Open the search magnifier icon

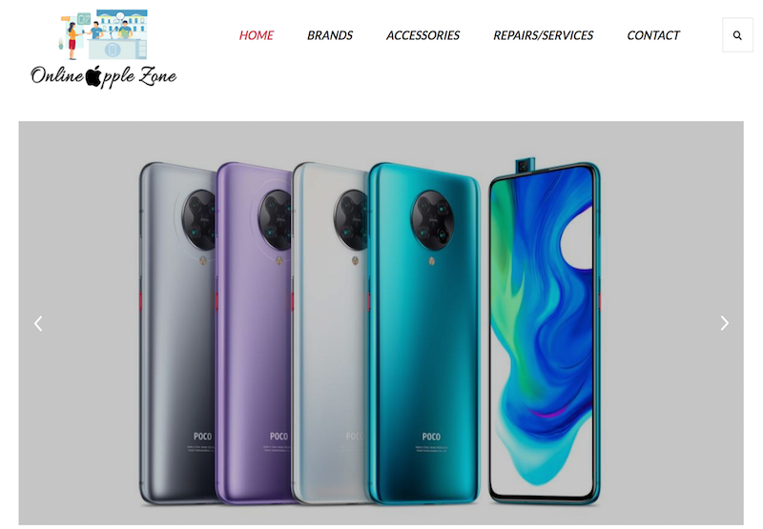tap(737, 35)
